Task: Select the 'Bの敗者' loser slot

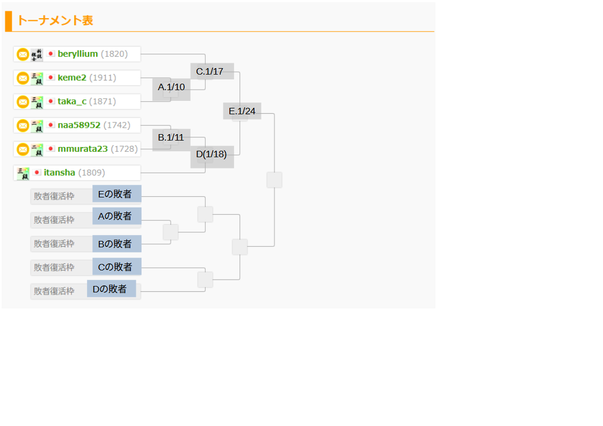Action: tap(117, 244)
